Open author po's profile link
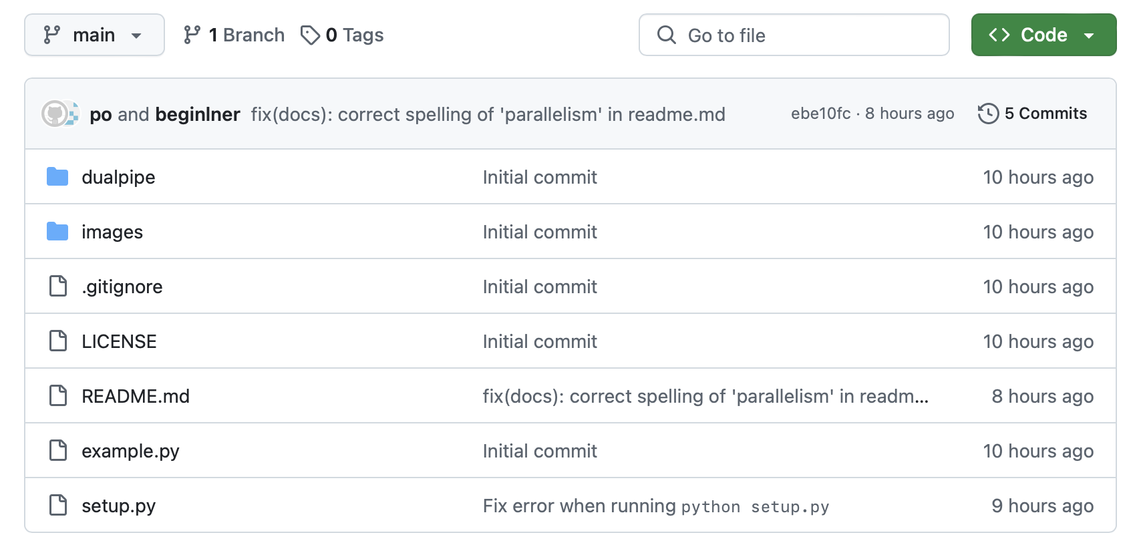The width and height of the screenshot is (1137, 549). pos(101,114)
